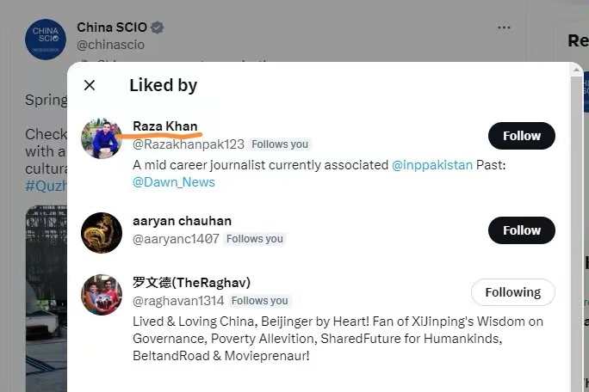Open the @inppakistan mention link
The image size is (589, 392).
[x=431, y=165]
